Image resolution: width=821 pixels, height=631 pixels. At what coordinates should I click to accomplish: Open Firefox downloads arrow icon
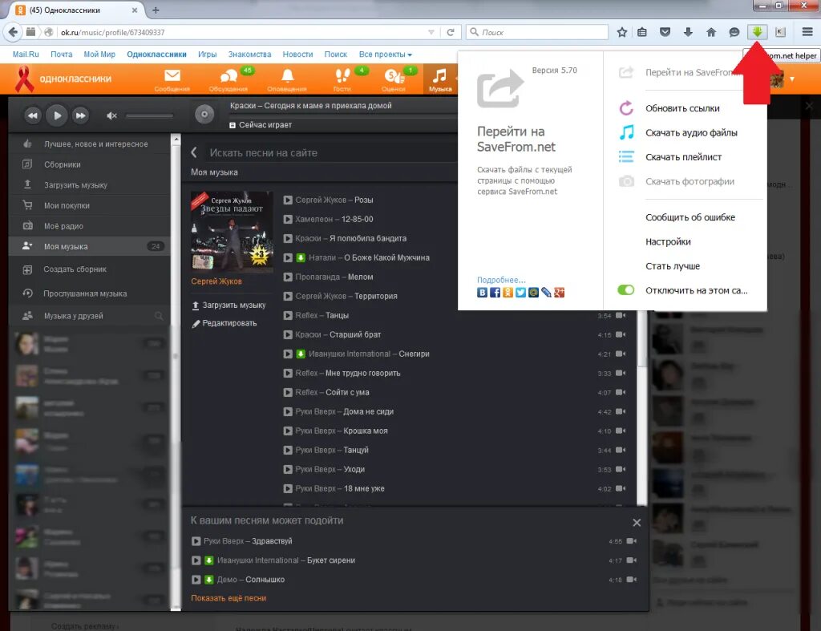click(688, 32)
